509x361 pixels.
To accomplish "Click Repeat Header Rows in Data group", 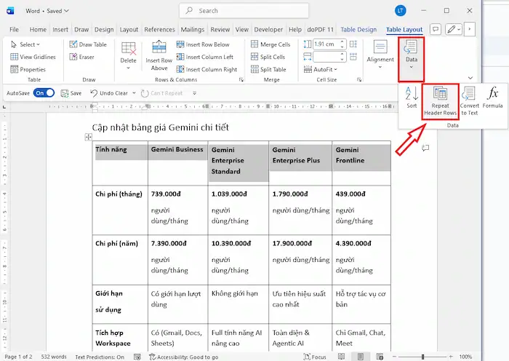I will (x=440, y=101).
